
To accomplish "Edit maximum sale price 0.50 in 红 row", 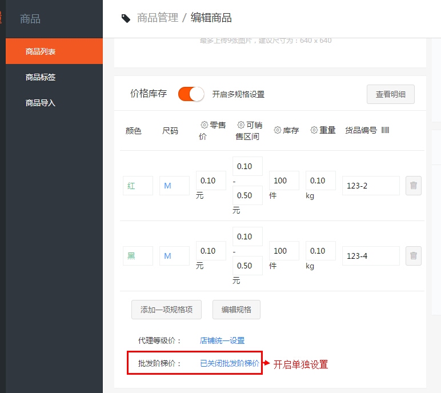I will coord(247,195).
